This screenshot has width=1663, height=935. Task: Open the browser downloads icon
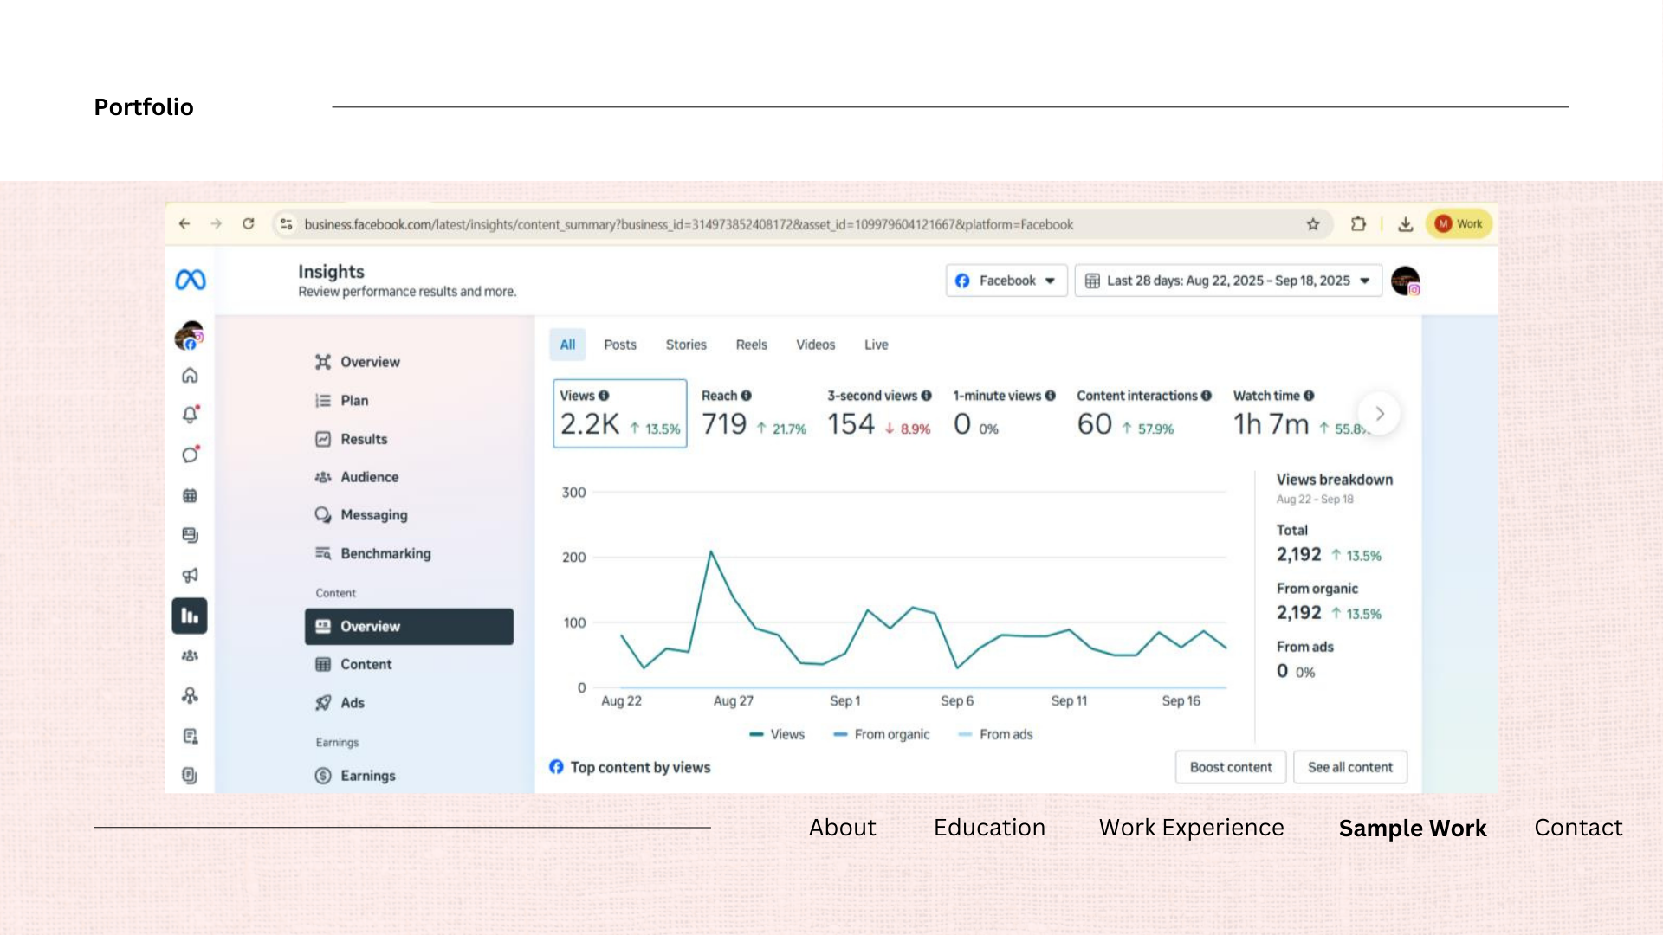point(1405,224)
